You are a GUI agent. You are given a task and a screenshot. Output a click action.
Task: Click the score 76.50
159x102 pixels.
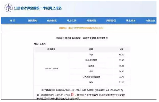pyautogui.click(x=121, y=71)
